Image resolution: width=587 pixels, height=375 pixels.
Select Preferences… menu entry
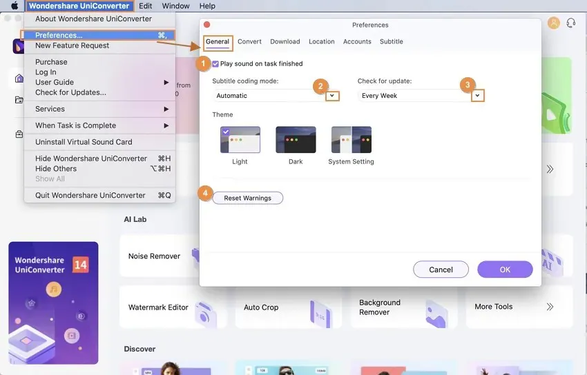pos(99,35)
